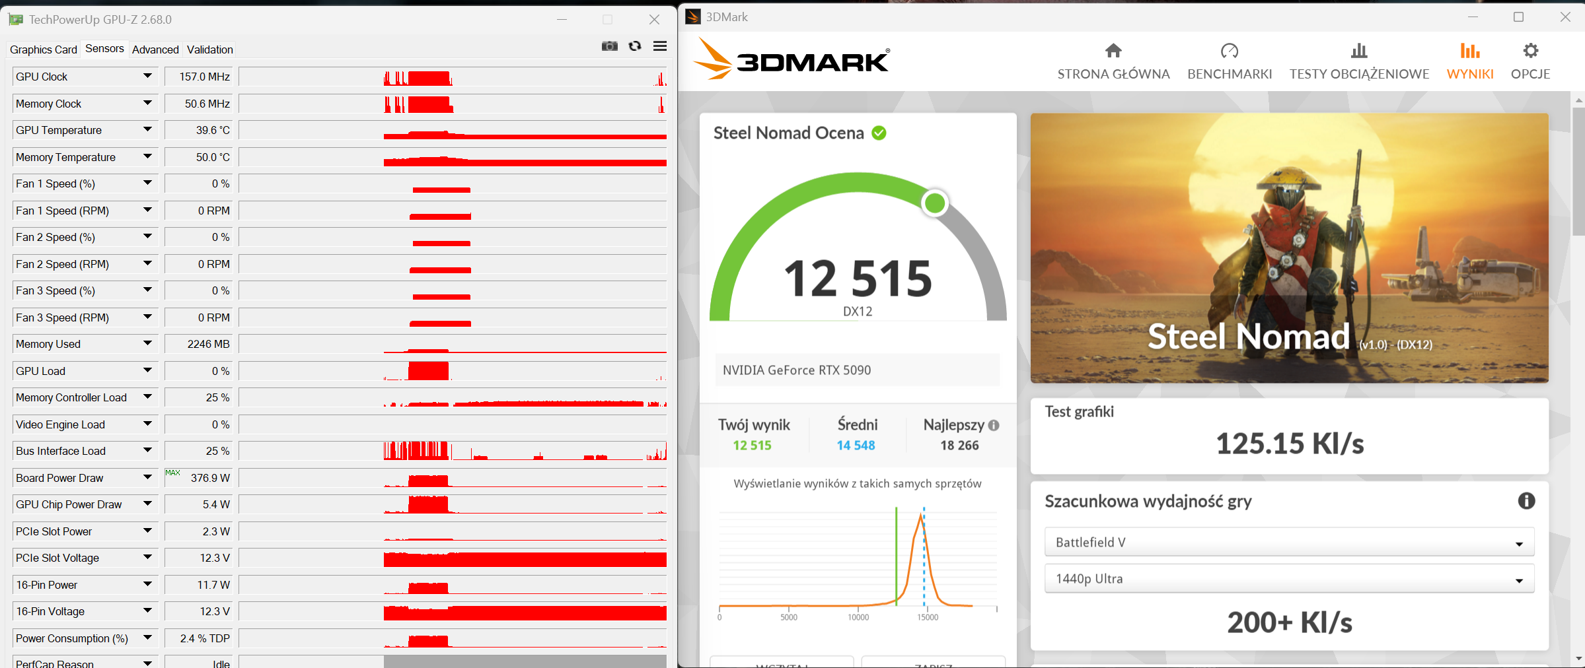Switch to the Graphics Card tab in GPU-Z
The height and width of the screenshot is (668, 1585).
click(x=44, y=50)
